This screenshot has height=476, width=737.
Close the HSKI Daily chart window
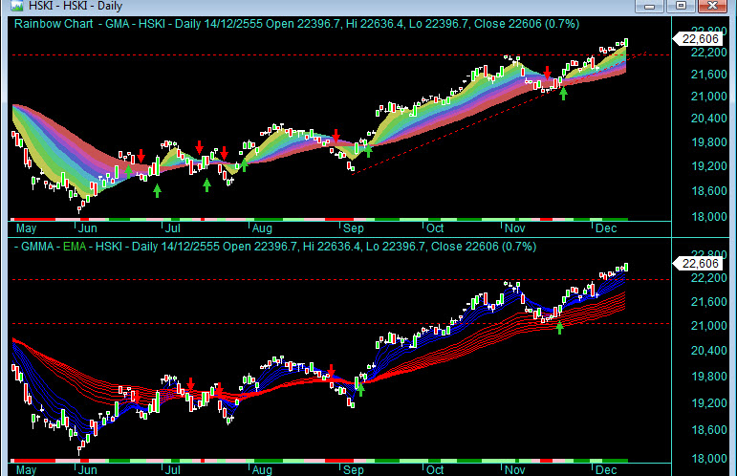coord(712,6)
